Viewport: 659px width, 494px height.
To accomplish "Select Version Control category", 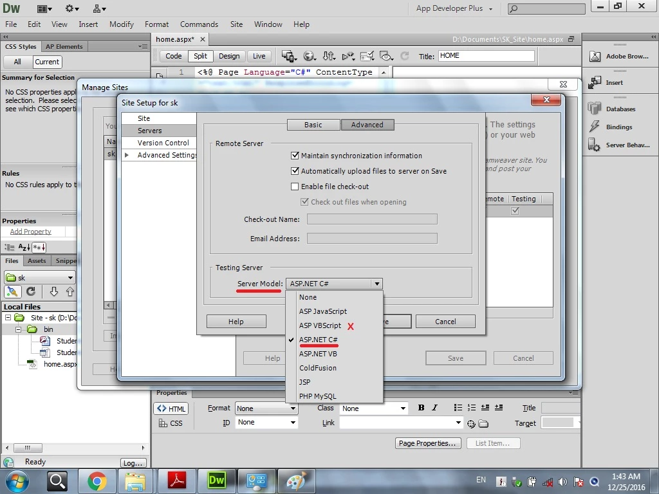I will 163,143.
